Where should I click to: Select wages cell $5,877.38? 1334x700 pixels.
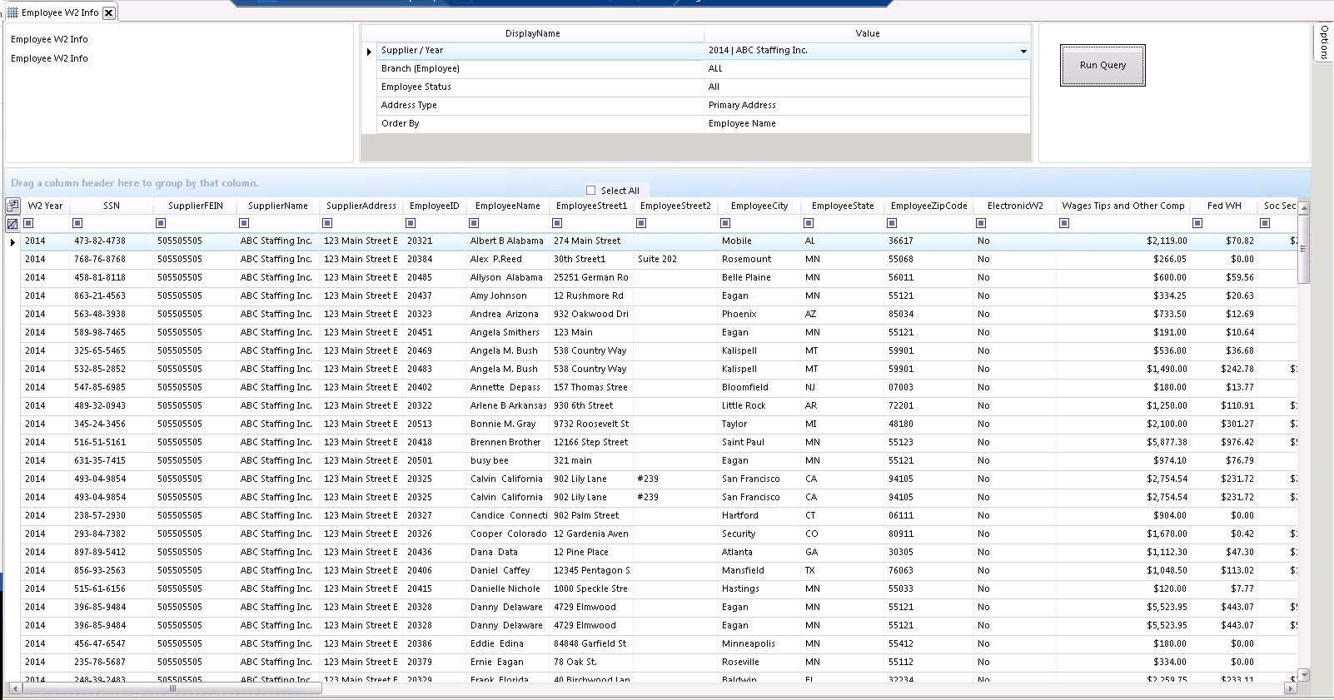[1122, 442]
